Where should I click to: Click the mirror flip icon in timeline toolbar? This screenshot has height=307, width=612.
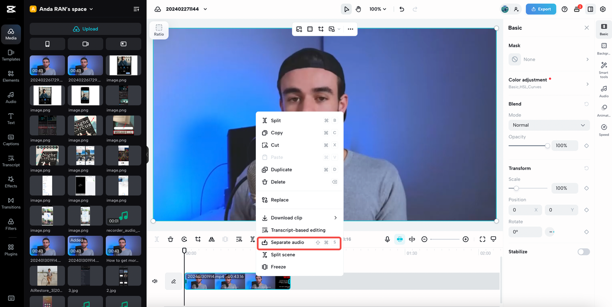211,239
